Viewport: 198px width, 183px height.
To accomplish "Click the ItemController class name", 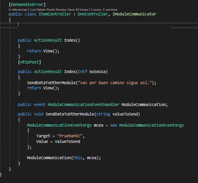I will point(55,14).
